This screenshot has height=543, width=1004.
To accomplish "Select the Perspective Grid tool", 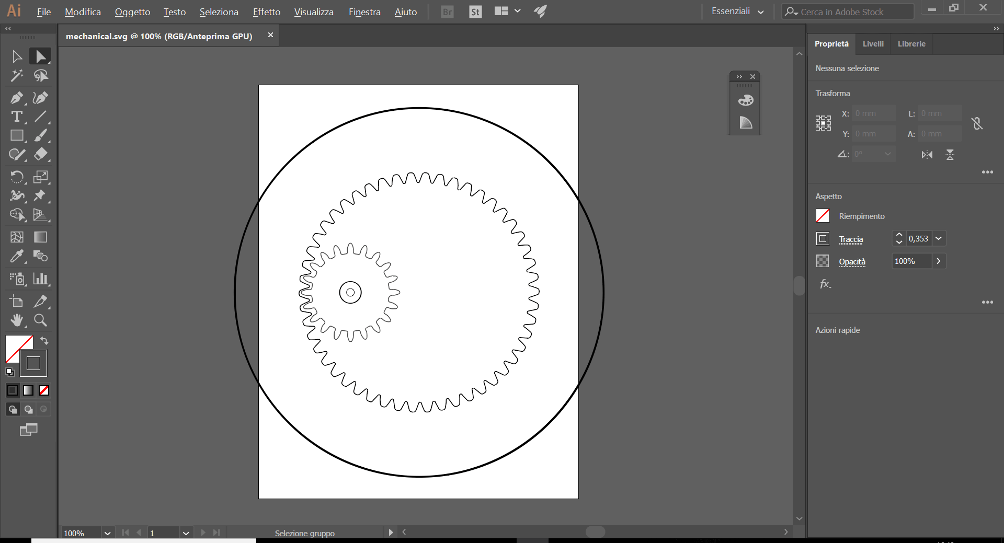I will tap(40, 215).
